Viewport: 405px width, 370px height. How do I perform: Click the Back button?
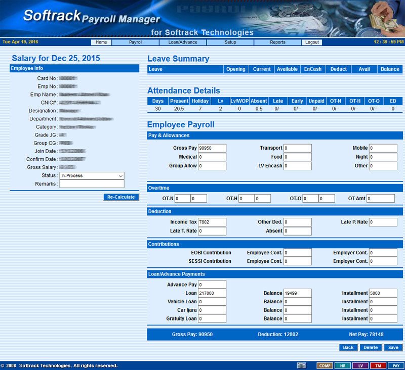coord(348,348)
